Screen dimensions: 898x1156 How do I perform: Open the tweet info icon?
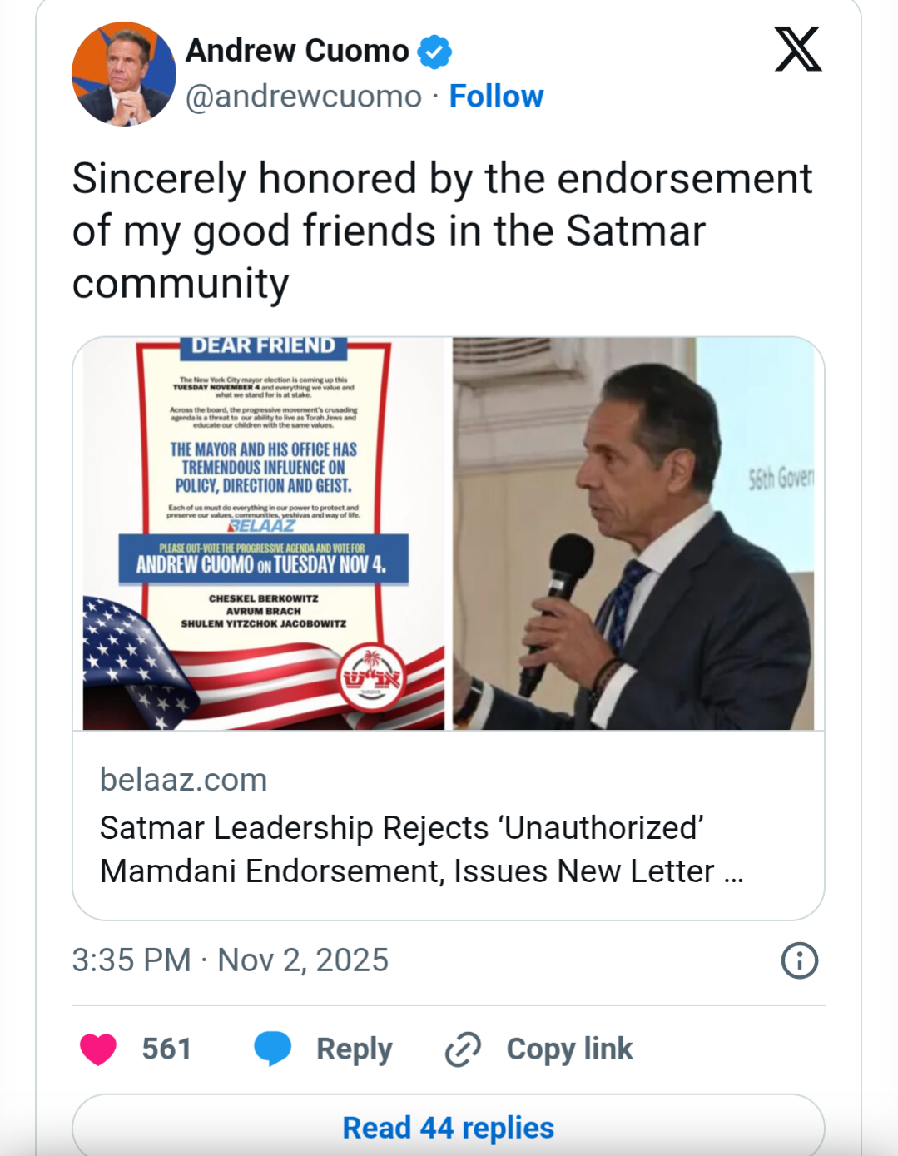click(799, 960)
